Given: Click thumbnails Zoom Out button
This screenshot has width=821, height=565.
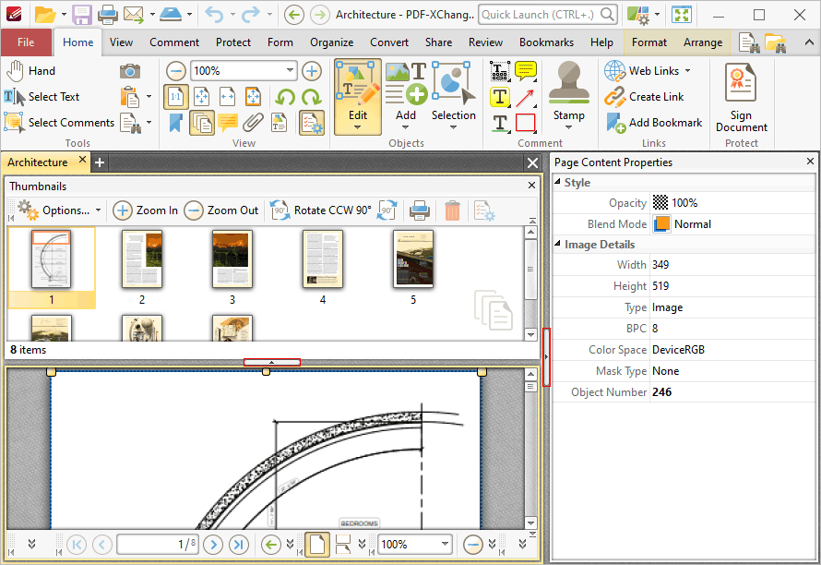Looking at the screenshot, I should 221,210.
